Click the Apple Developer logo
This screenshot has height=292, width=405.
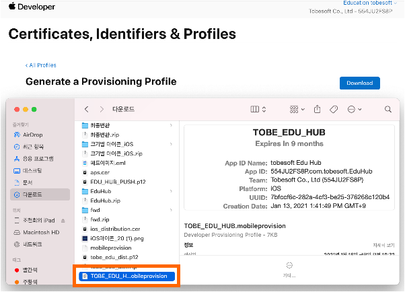32,7
